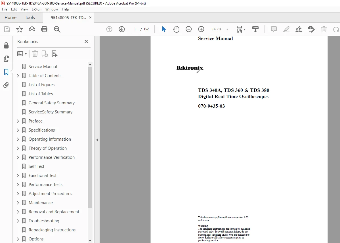Open fit page width options
Image resolution: width=340 pixels, height=243 pixels.
coord(241,29)
